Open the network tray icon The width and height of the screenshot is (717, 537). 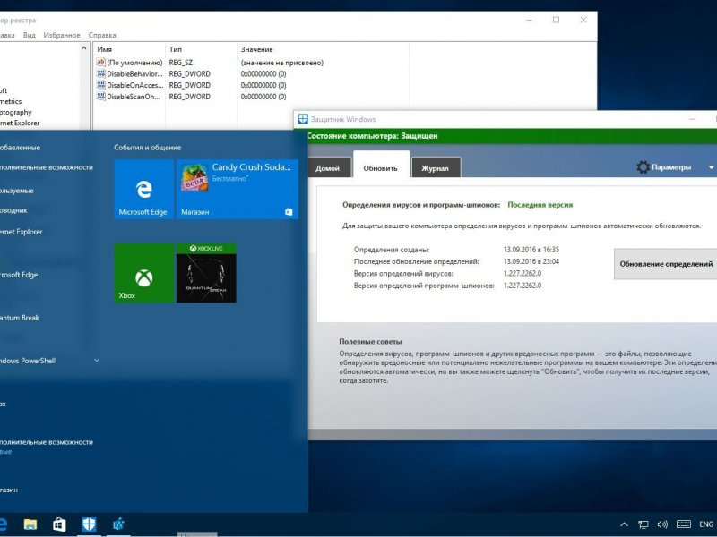tap(643, 524)
